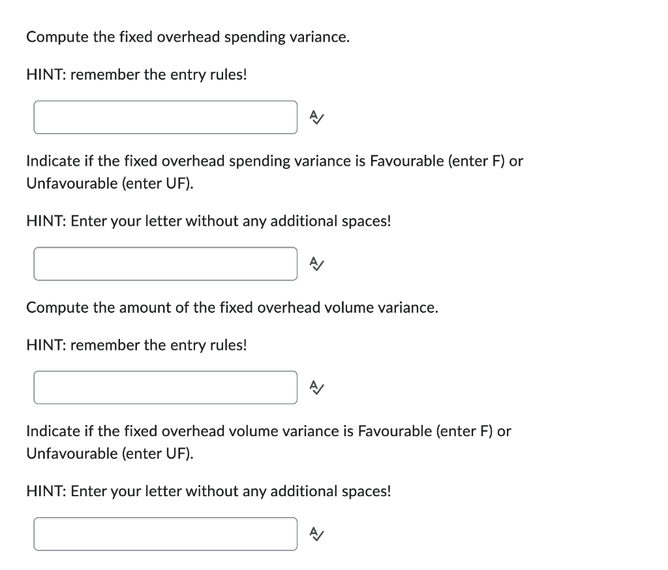The width and height of the screenshot is (668, 570).
Task: Click spell-check icon beside volume variance F/UF field
Action: pyautogui.click(x=316, y=533)
